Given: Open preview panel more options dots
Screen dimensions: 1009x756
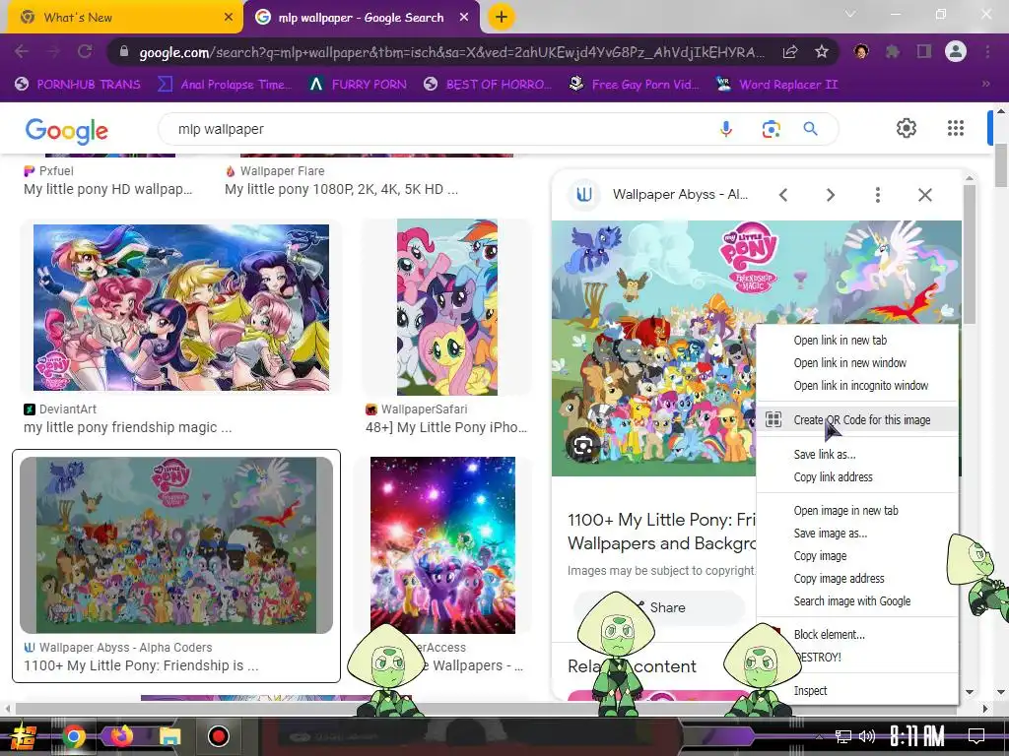Looking at the screenshot, I should click(x=878, y=195).
